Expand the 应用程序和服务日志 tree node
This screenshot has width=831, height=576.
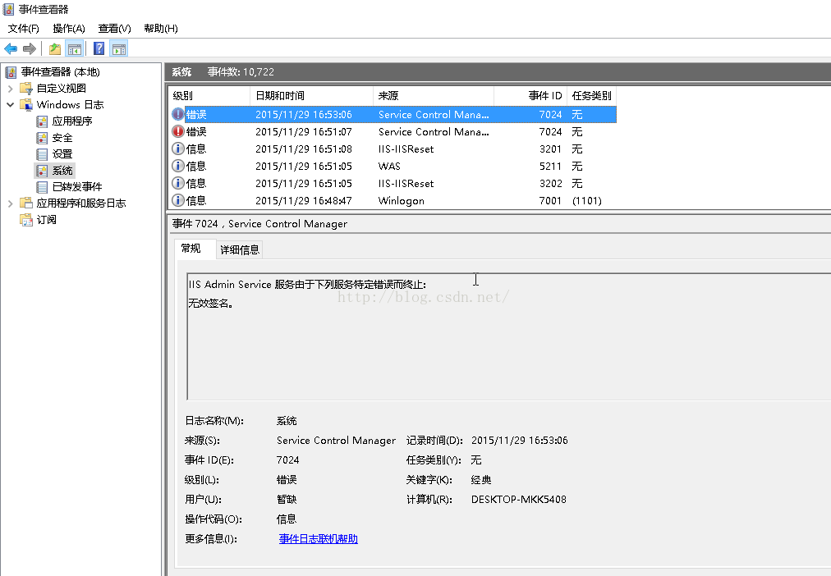10,203
